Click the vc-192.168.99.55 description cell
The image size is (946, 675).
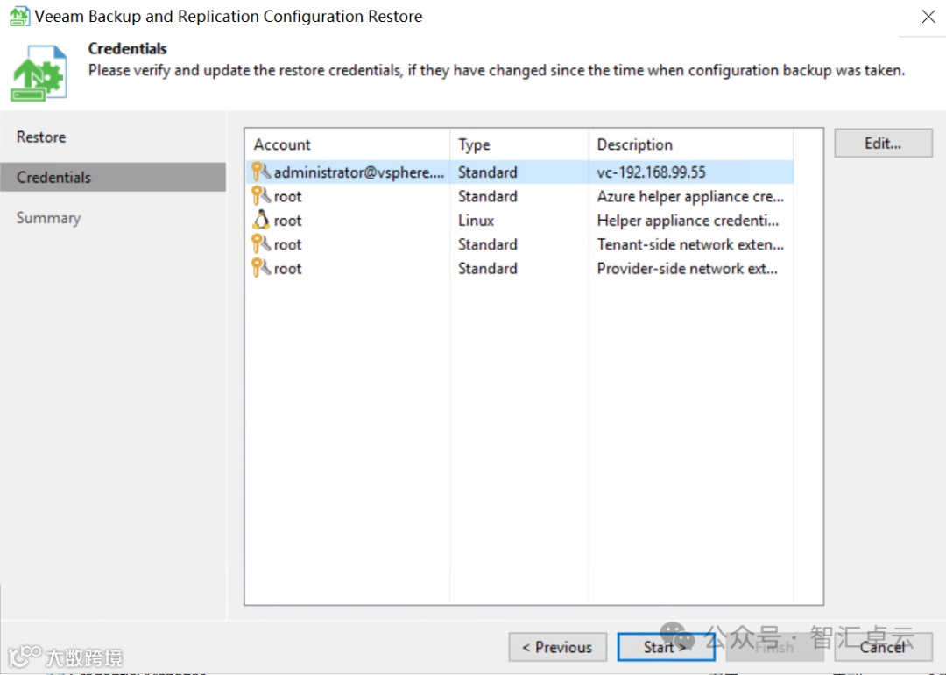pos(651,172)
